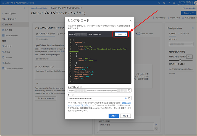Go to Azure OpenAI home item
The image size is (197, 136).
coord(9,14)
